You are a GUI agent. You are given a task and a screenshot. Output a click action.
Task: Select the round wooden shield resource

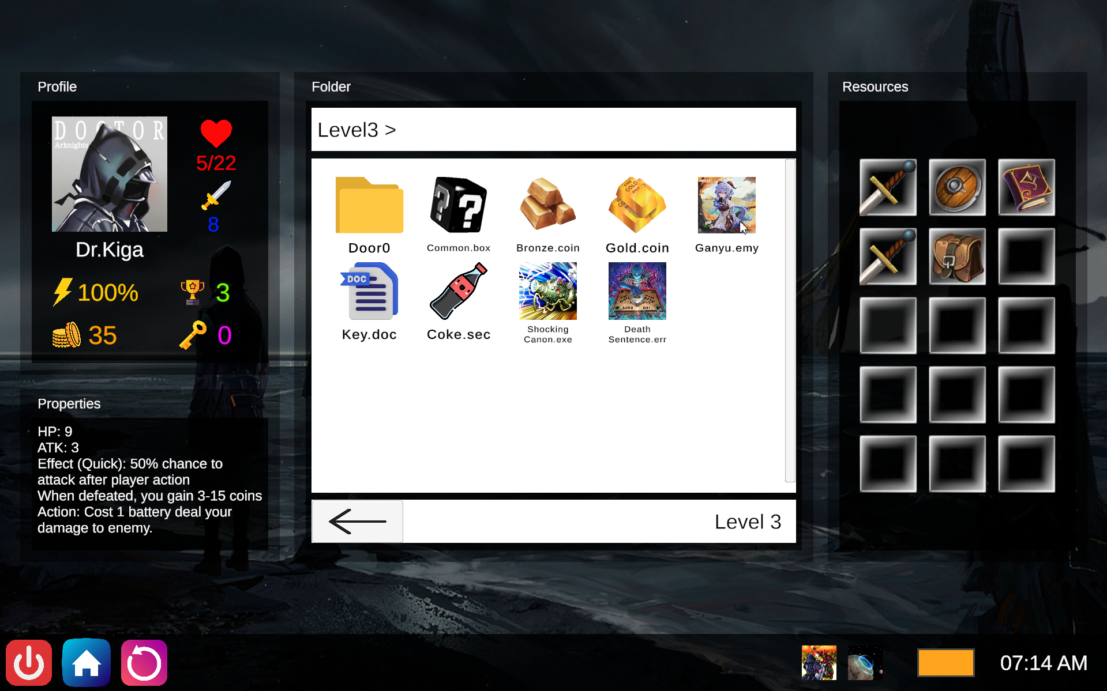coord(957,187)
